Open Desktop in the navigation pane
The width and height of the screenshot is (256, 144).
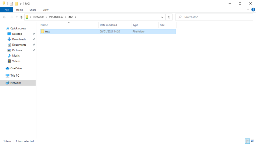[x=17, y=34]
